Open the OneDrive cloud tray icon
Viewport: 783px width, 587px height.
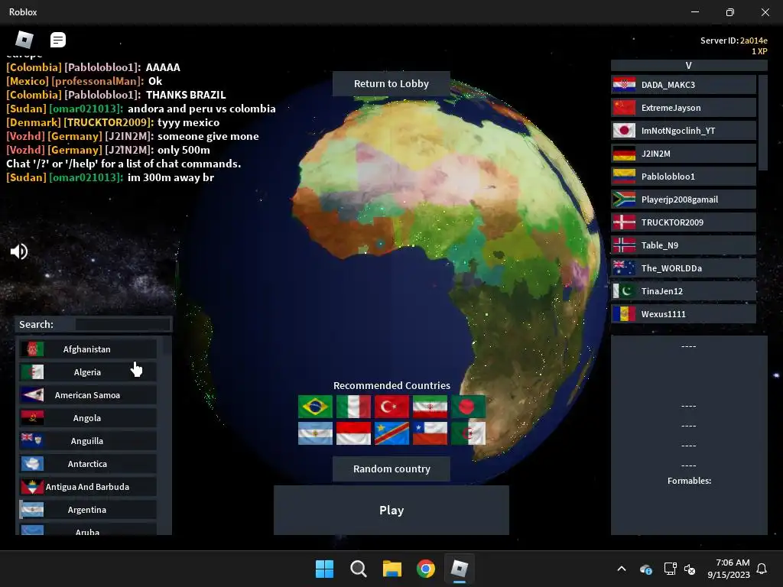[x=645, y=569]
